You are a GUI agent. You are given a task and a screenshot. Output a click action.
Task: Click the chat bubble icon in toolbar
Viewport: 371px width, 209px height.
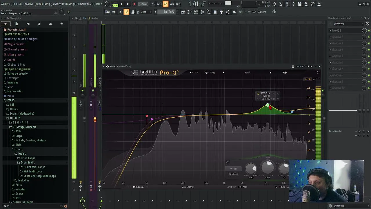point(312,4)
